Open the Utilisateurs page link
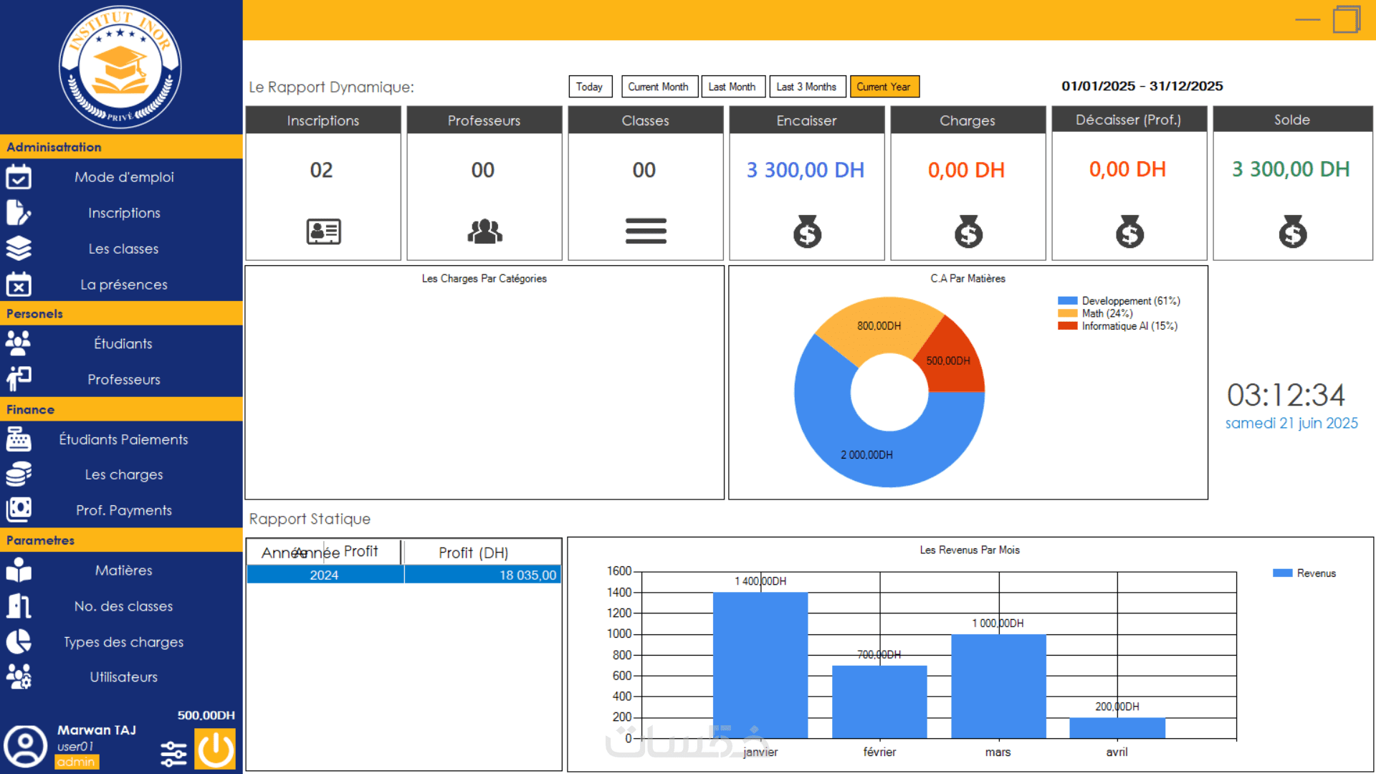1376x774 pixels. coord(123,677)
